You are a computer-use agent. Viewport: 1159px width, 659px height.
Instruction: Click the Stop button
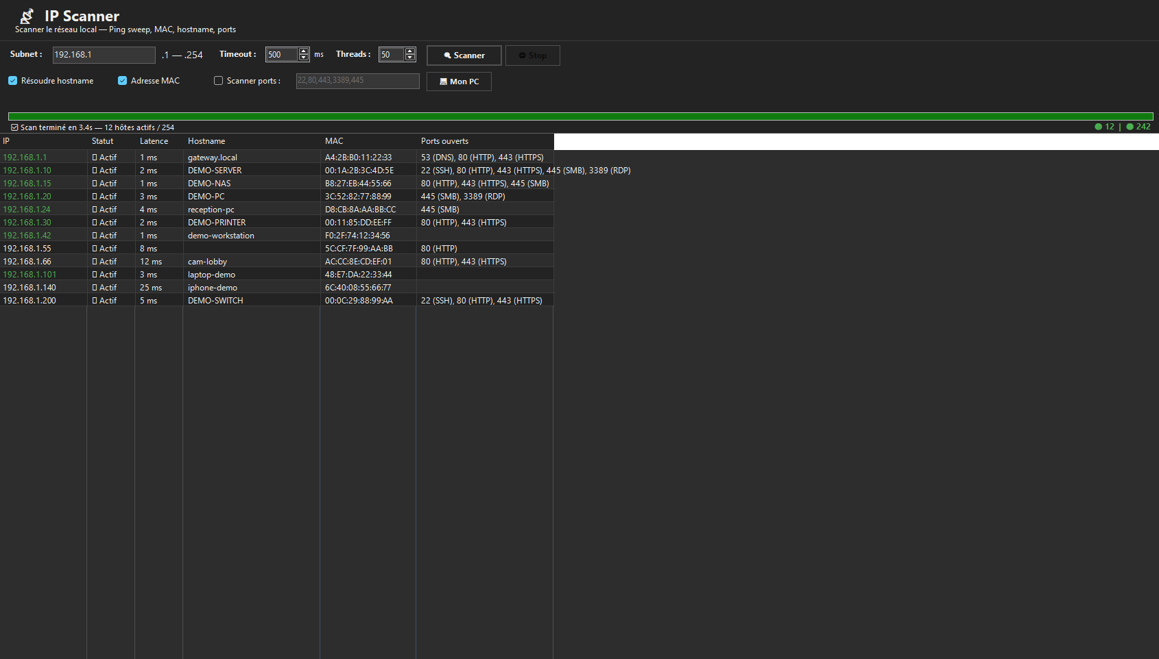click(x=533, y=55)
